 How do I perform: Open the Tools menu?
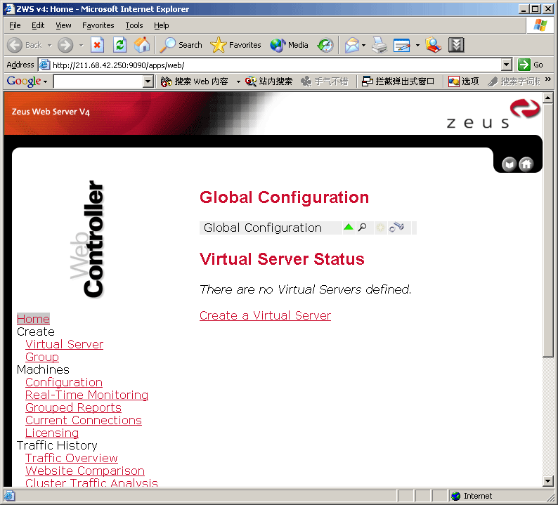134,25
